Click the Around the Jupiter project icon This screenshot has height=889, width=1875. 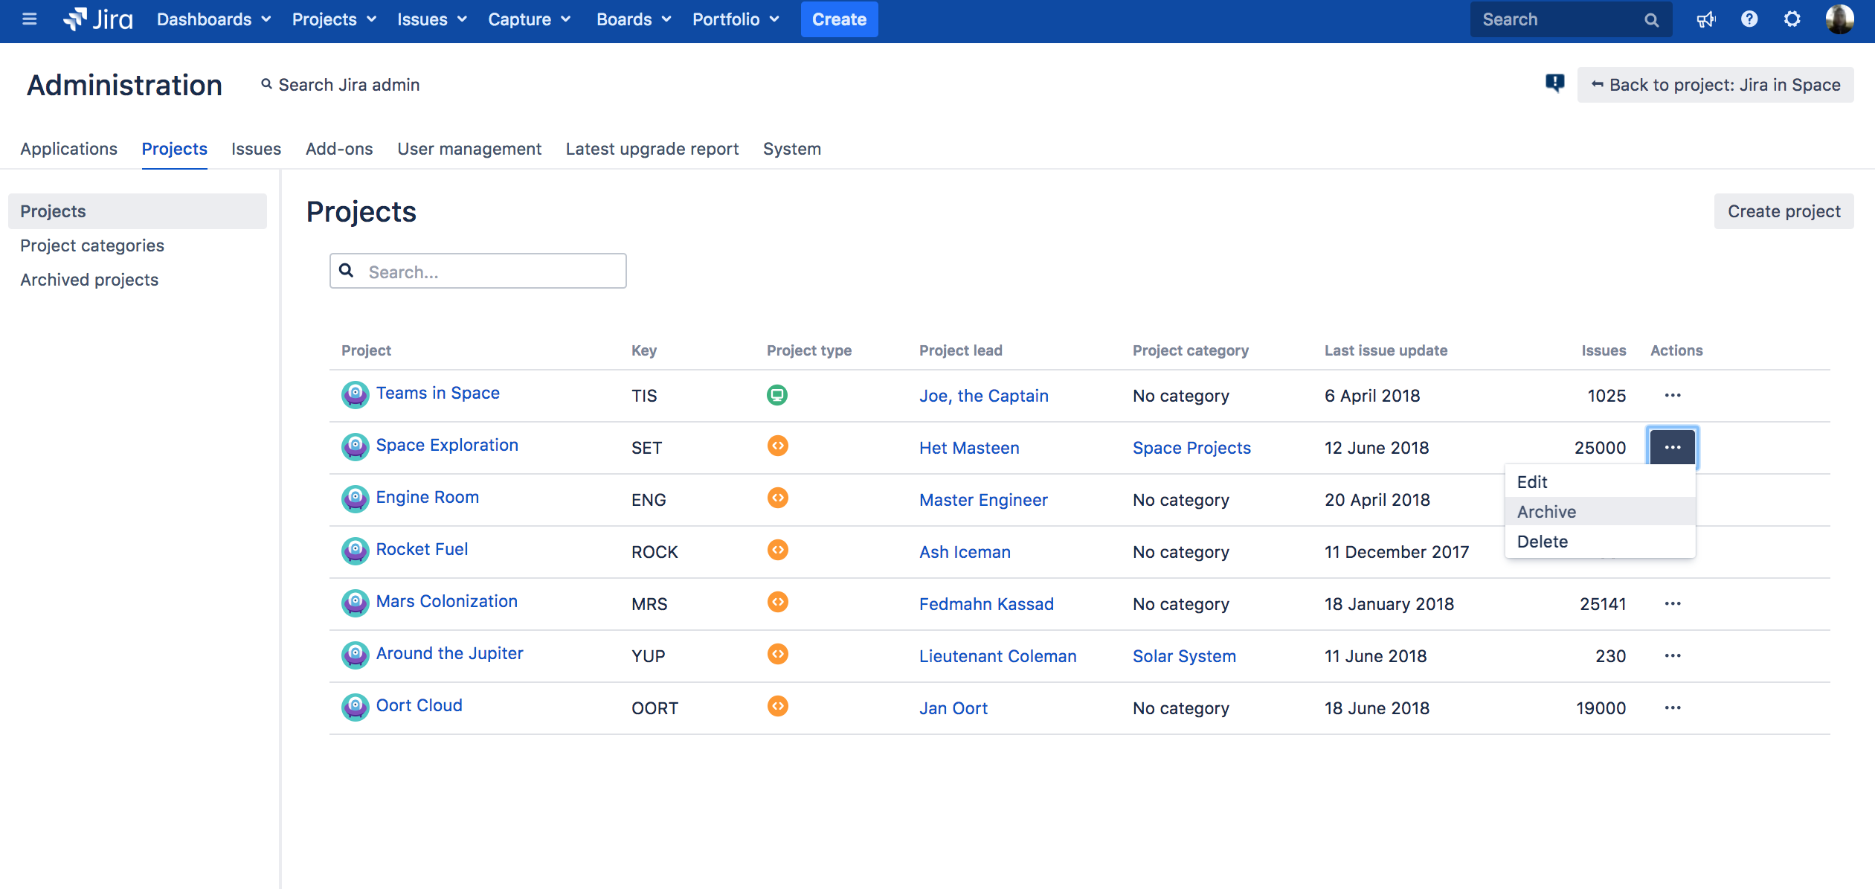tap(354, 655)
